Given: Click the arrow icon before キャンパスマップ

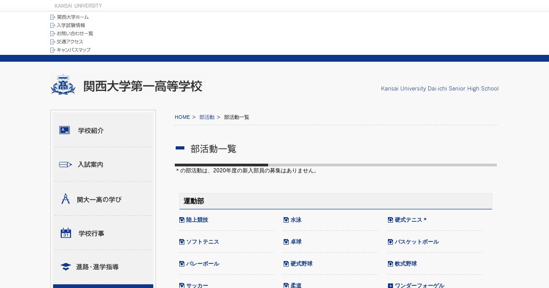Looking at the screenshot, I should click(53, 50).
